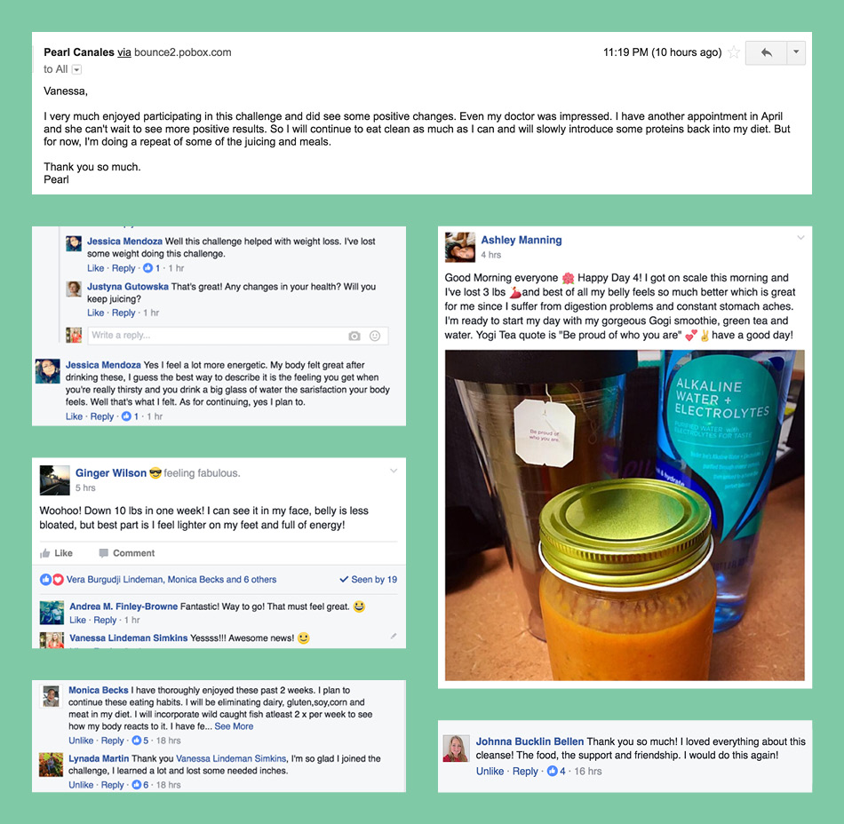This screenshot has height=824, width=844.
Task: Click the 'Seen by 19' link
Action: coord(368,579)
